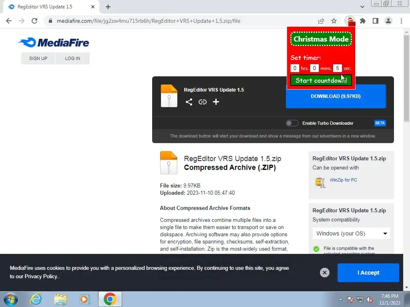This screenshot has width=410, height=307.
Task: Copy the file link with chain icon
Action: (202, 102)
